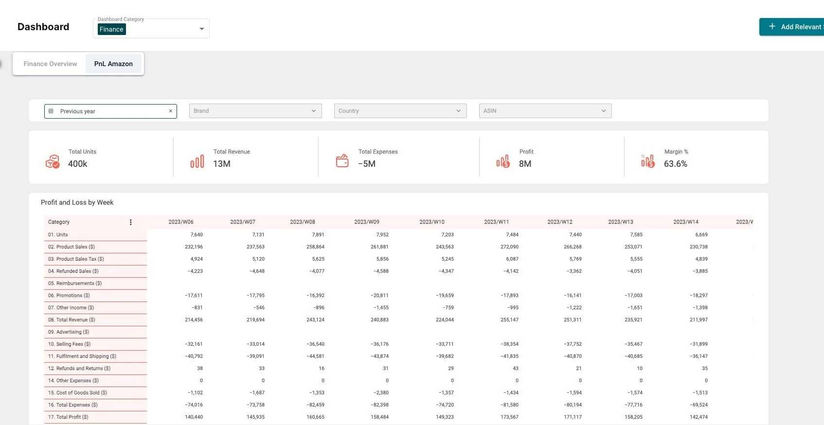The height and width of the screenshot is (425, 824).
Task: Select the 07. Other Income ($) row
Action: (x=95, y=307)
